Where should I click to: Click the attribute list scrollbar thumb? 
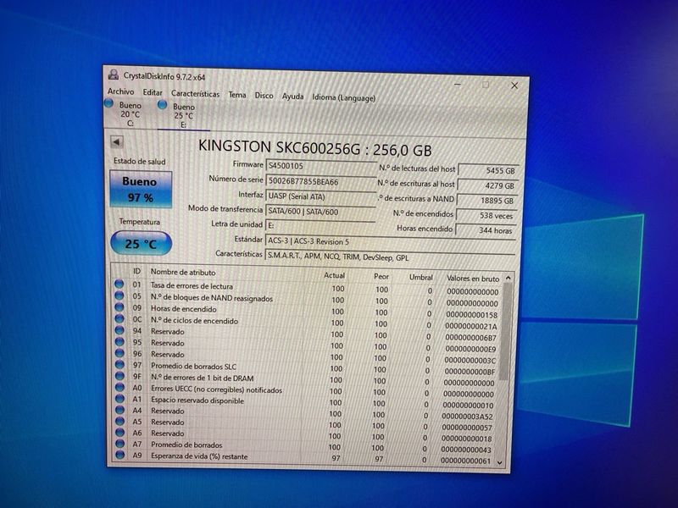tap(506, 333)
